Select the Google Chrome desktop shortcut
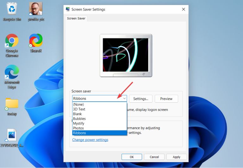This screenshot has width=243, height=168. click(12, 45)
